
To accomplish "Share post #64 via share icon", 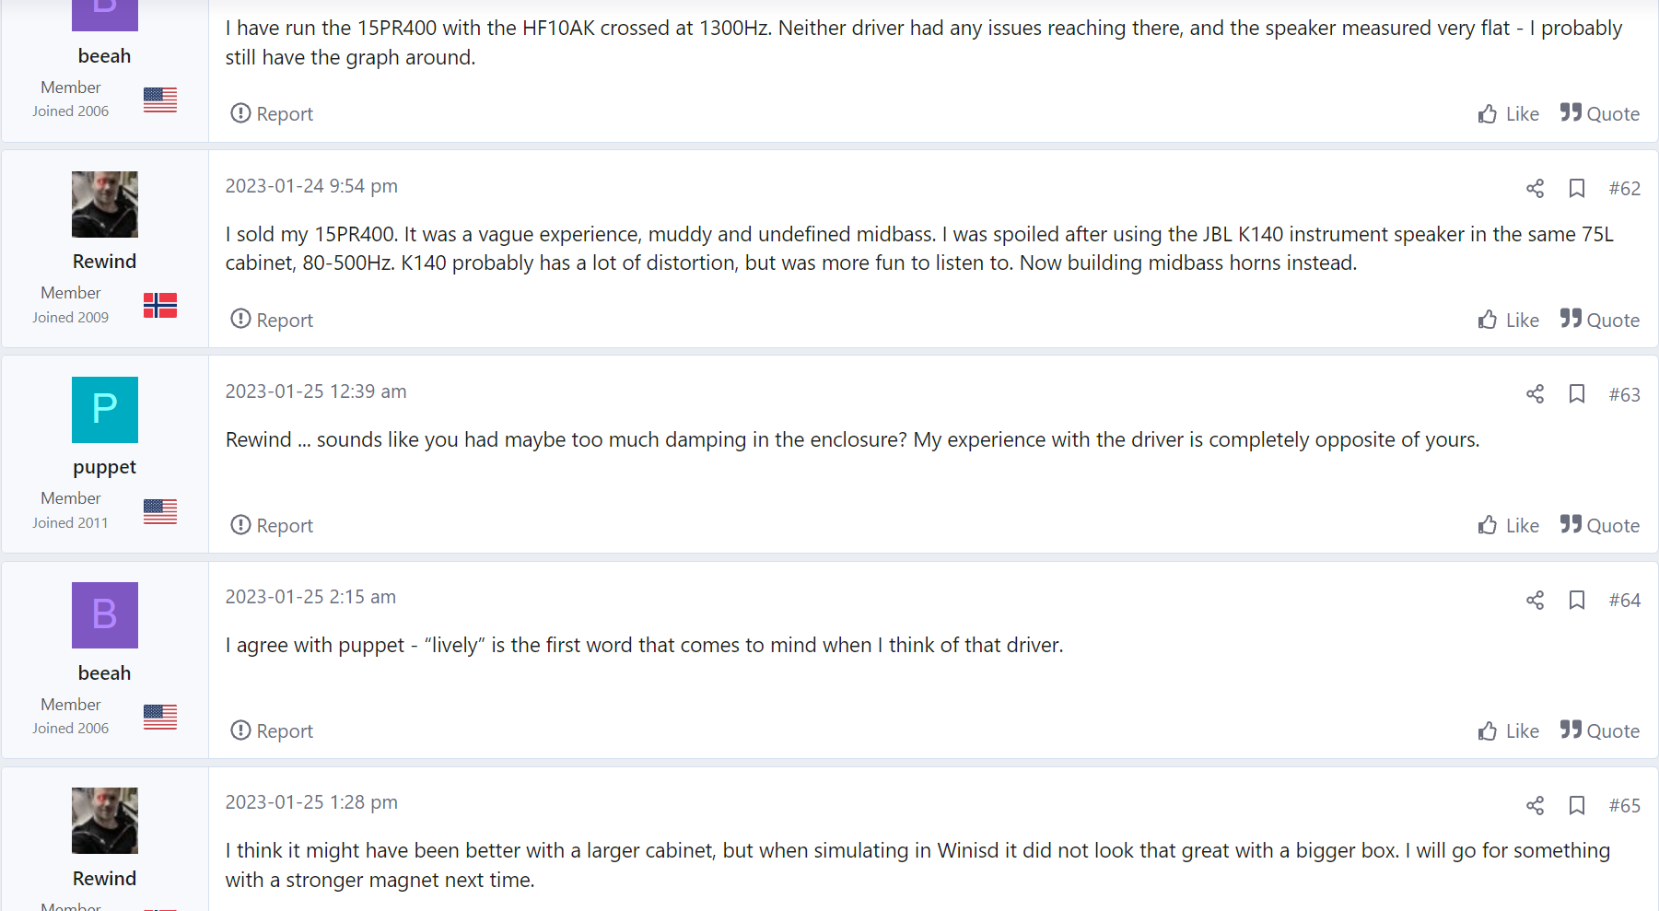I will pos(1535,601).
